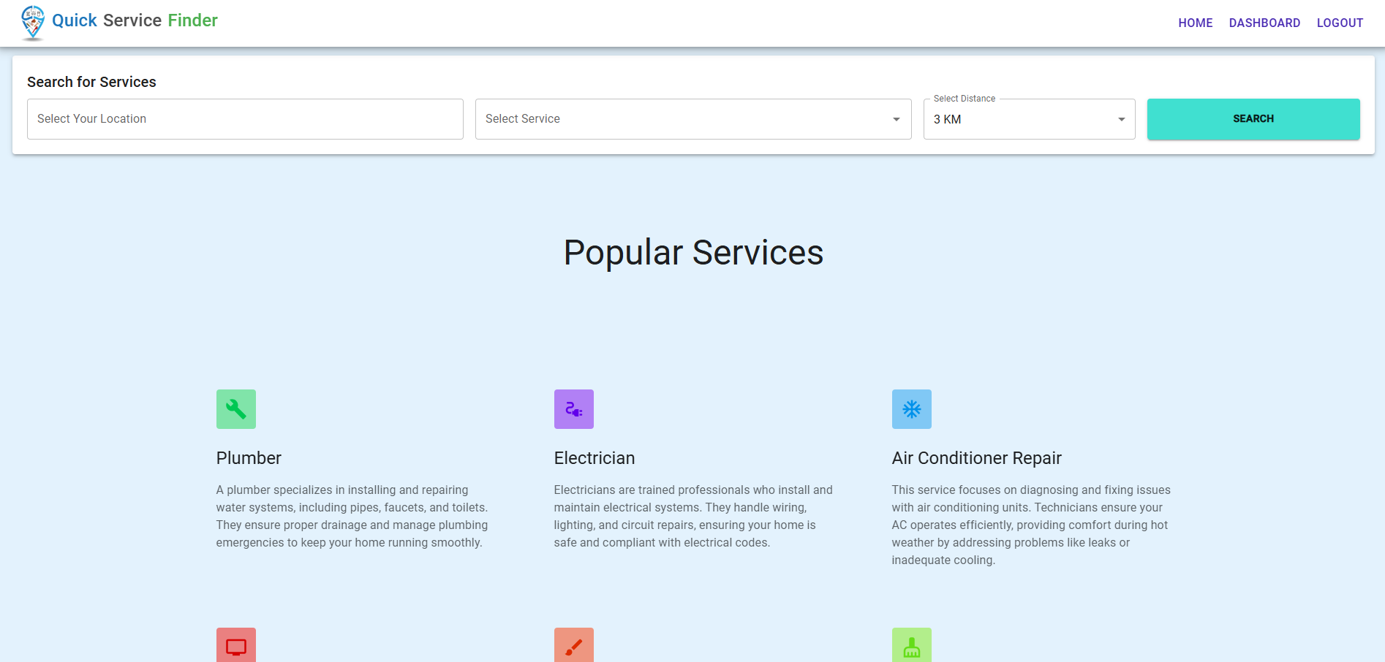
Task: Click the Quick Service Finder logo icon
Action: [x=33, y=23]
